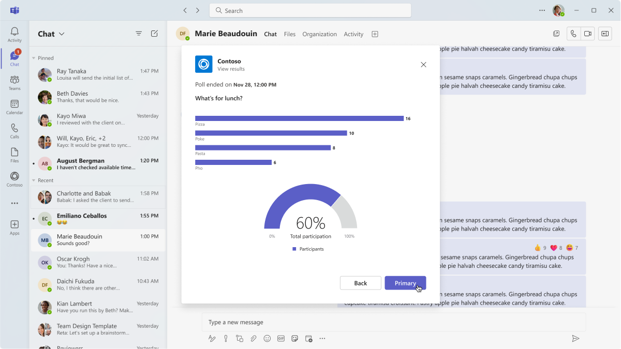621x349 pixels.
Task: Click the Search box at top
Action: coord(310,10)
